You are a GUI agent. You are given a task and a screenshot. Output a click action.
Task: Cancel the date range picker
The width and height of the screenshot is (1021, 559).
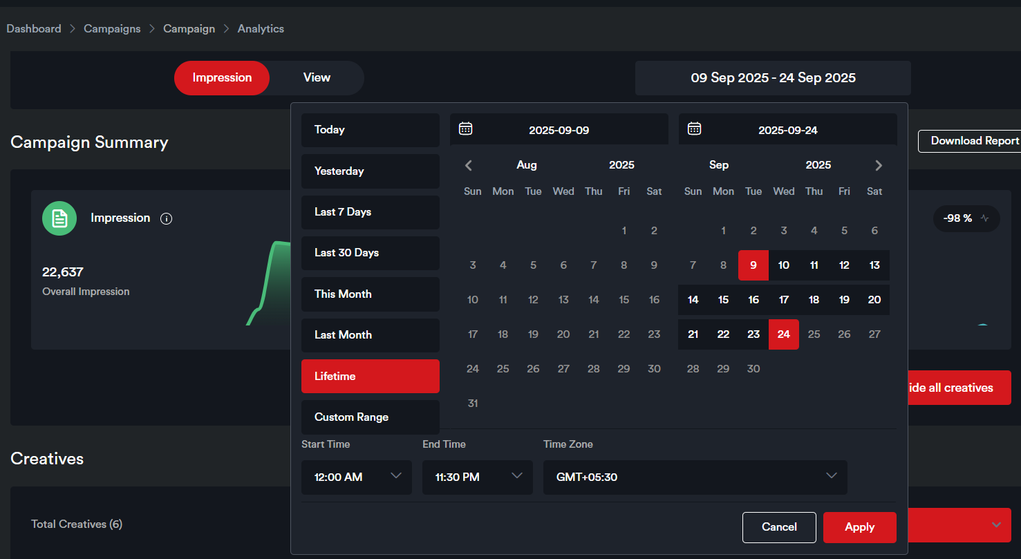click(779, 527)
